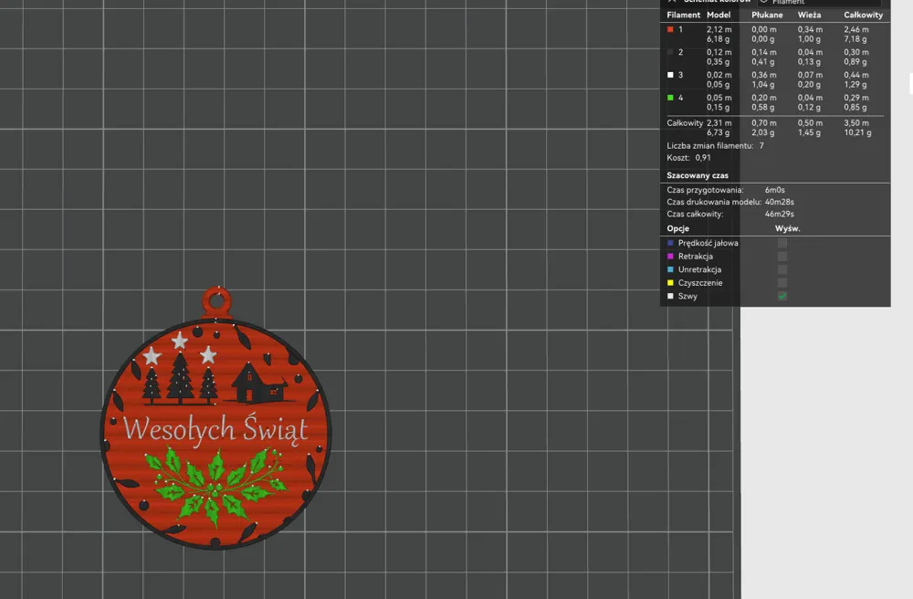Click the Model column header
Viewport: 913px width, 599px height.
point(719,16)
